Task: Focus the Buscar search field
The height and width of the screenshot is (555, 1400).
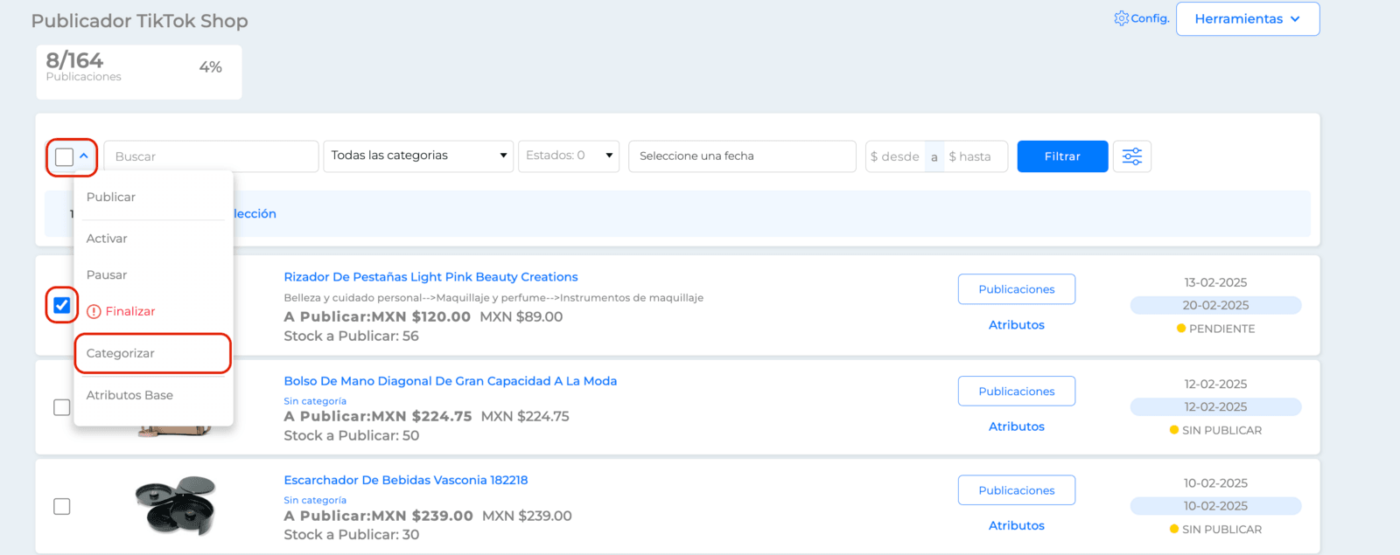Action: pyautogui.click(x=211, y=156)
